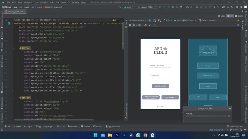Toggle the Palette side panel
Image resolution: width=248 pixels, height=139 pixels.
126,24
